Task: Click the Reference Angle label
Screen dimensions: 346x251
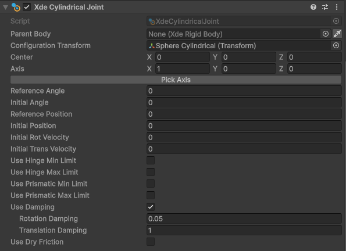Action: pyautogui.click(x=38, y=91)
